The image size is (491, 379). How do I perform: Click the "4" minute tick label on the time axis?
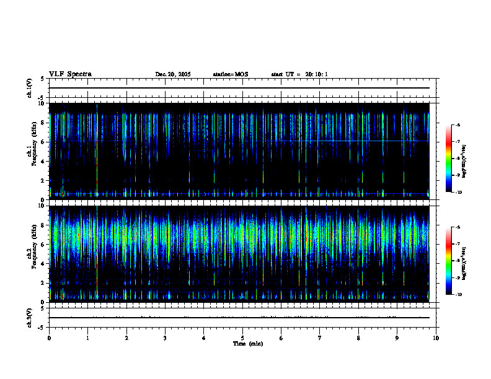(x=204, y=338)
